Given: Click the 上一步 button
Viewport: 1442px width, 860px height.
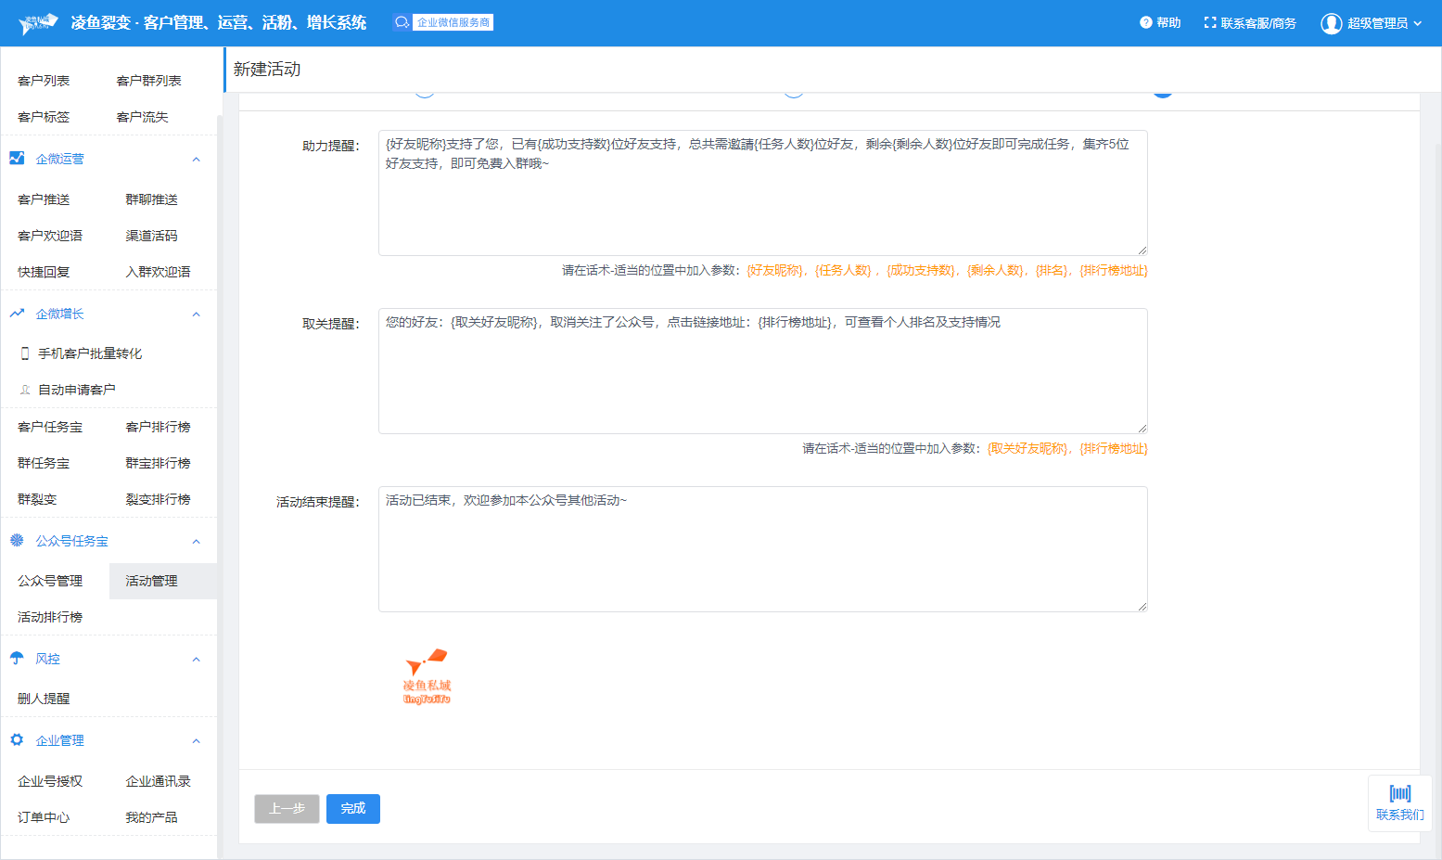Looking at the screenshot, I should coord(287,809).
